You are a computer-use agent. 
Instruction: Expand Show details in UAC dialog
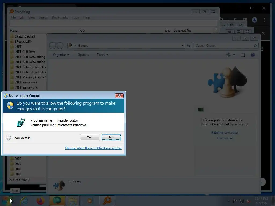(18, 138)
